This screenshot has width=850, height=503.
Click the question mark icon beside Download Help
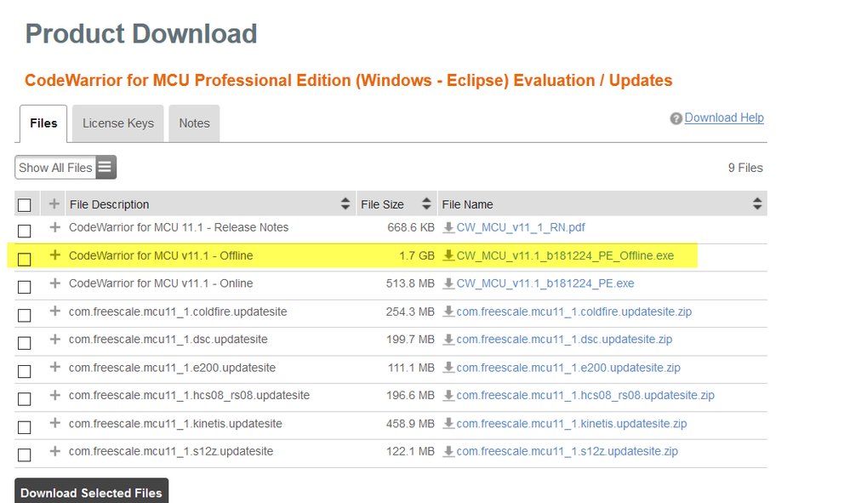[x=676, y=118]
